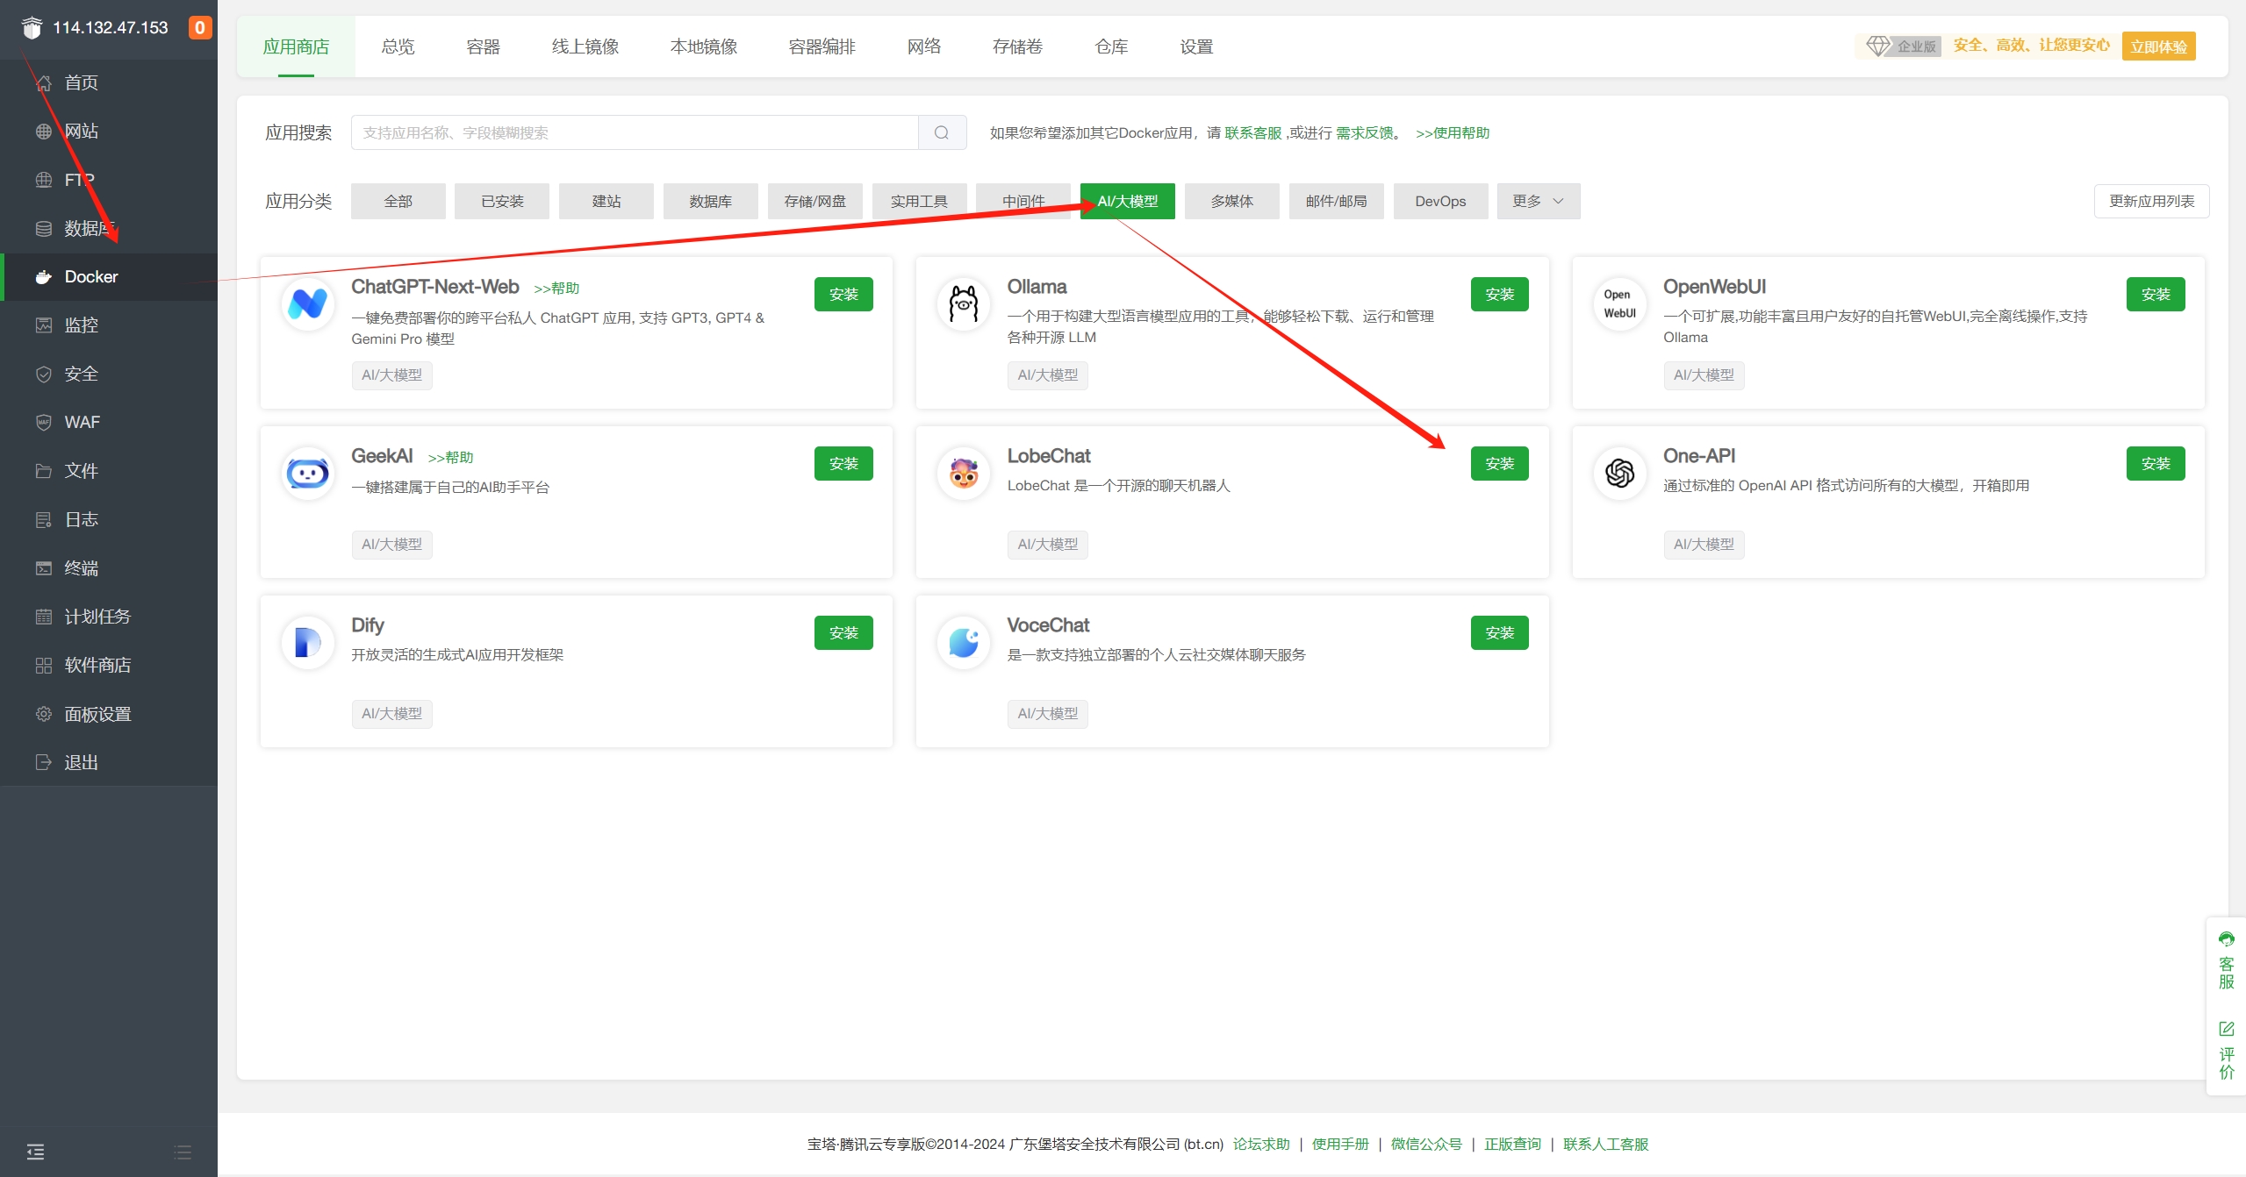
Task: Install the Ollama app
Action: click(x=1499, y=295)
